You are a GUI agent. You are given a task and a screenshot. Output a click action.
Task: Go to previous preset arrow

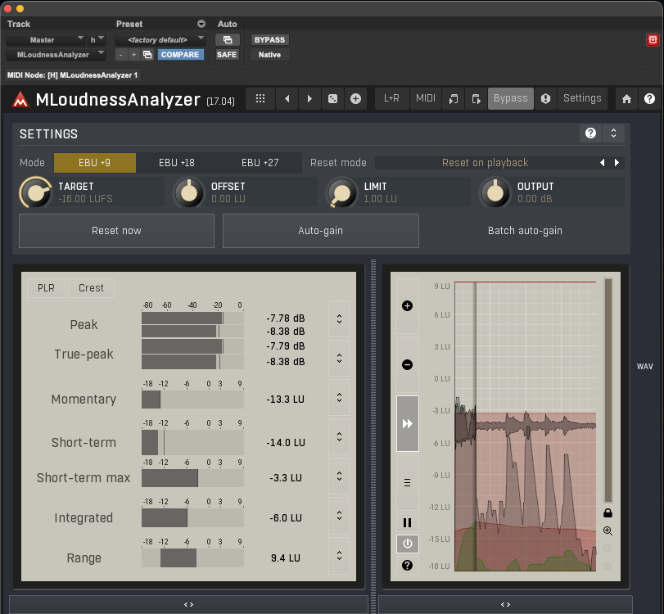(x=287, y=99)
